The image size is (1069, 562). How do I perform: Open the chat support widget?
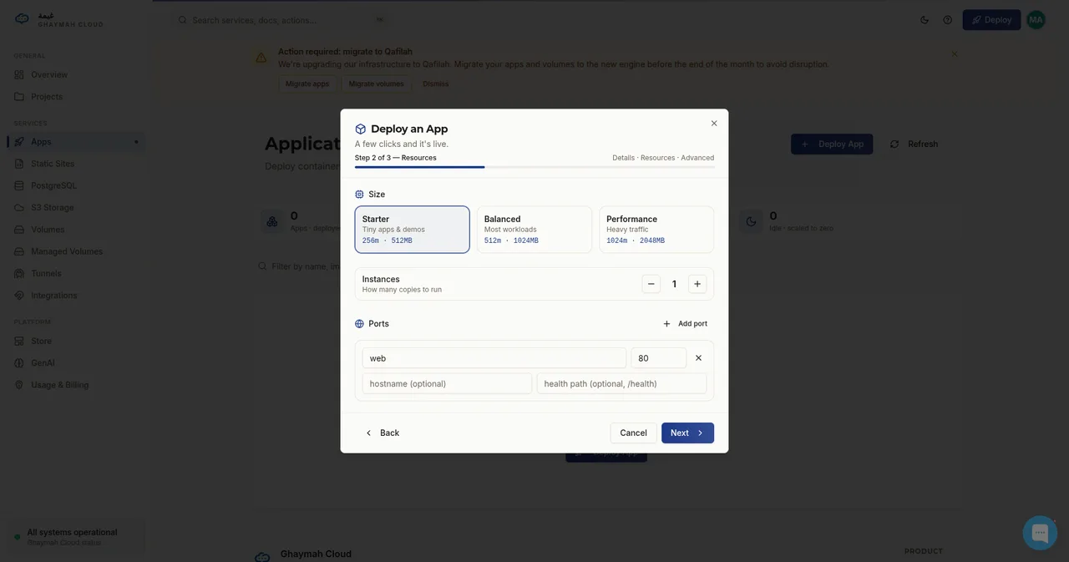pos(1040,533)
